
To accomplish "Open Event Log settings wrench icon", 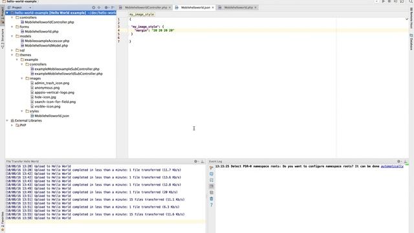I will pos(212,168).
